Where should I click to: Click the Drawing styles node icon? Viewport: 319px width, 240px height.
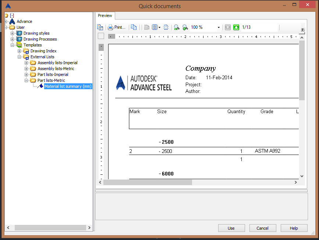tap(19, 33)
